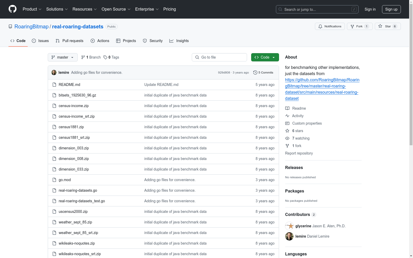The image size is (413, 258).
Task: Click the star icon beside 6 stars
Action: [x=287, y=131]
